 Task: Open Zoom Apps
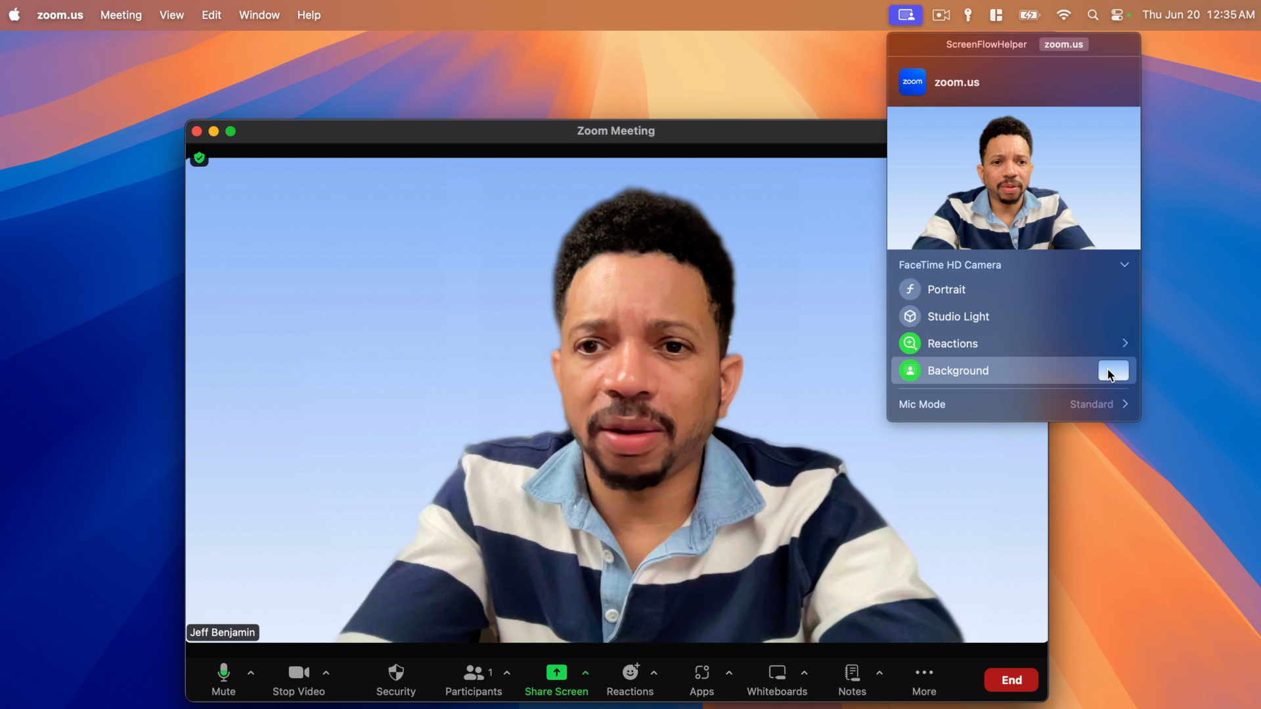coord(701,679)
